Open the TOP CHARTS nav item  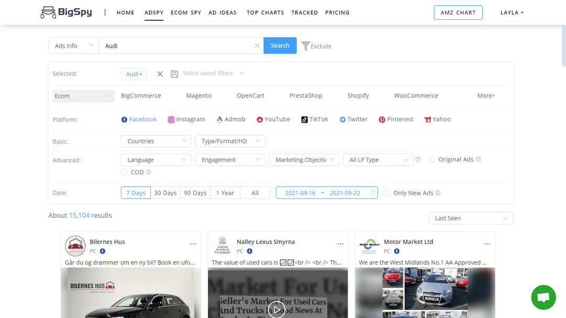tap(265, 13)
